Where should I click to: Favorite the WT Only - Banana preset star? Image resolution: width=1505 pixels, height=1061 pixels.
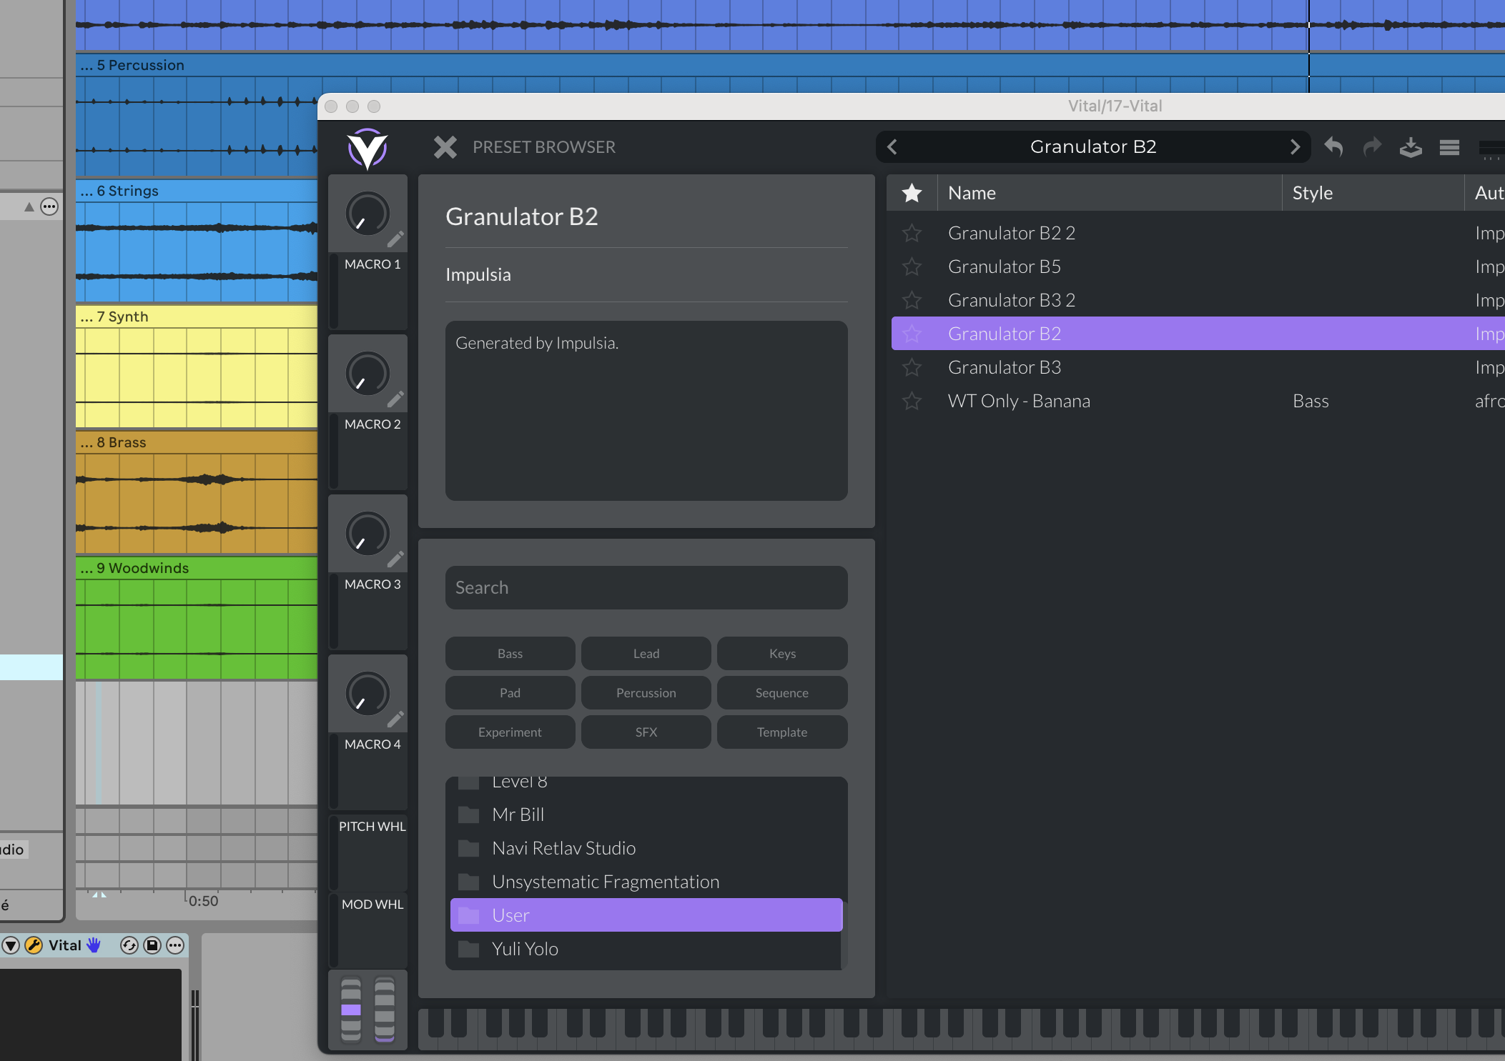[912, 401]
